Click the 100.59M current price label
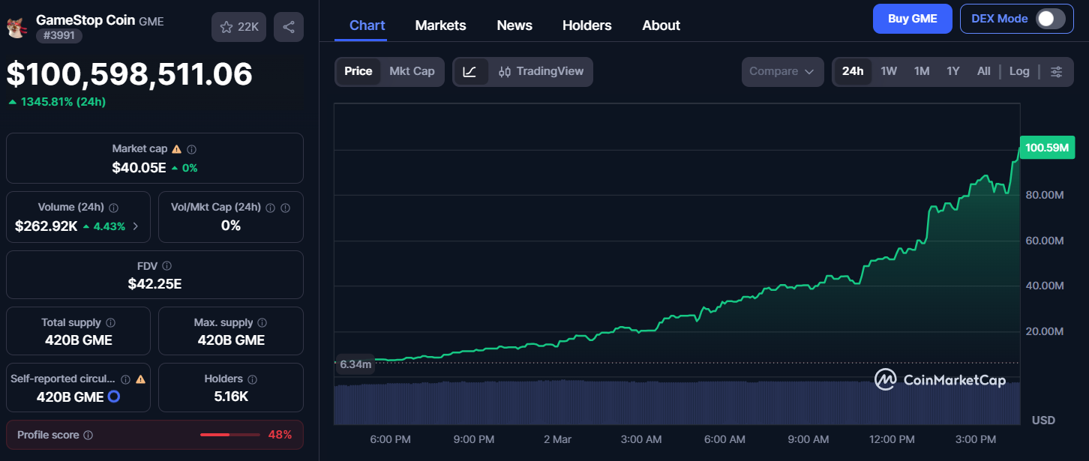1089x461 pixels. (1047, 148)
